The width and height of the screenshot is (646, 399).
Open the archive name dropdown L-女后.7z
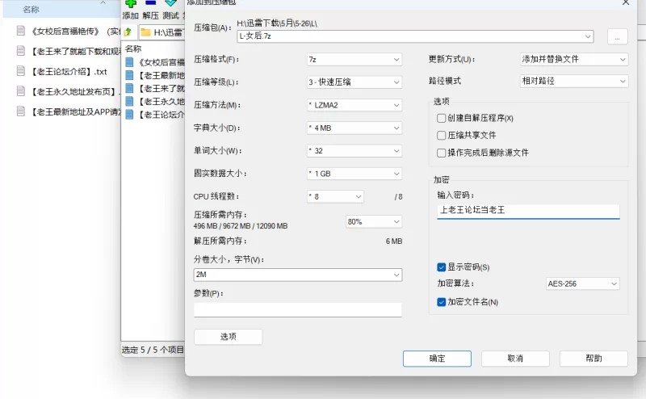415,36
